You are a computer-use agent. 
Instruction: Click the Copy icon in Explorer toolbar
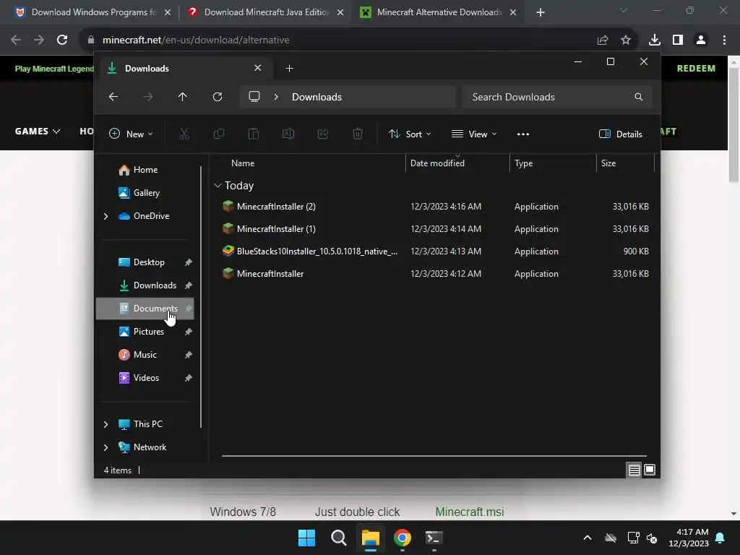218,134
